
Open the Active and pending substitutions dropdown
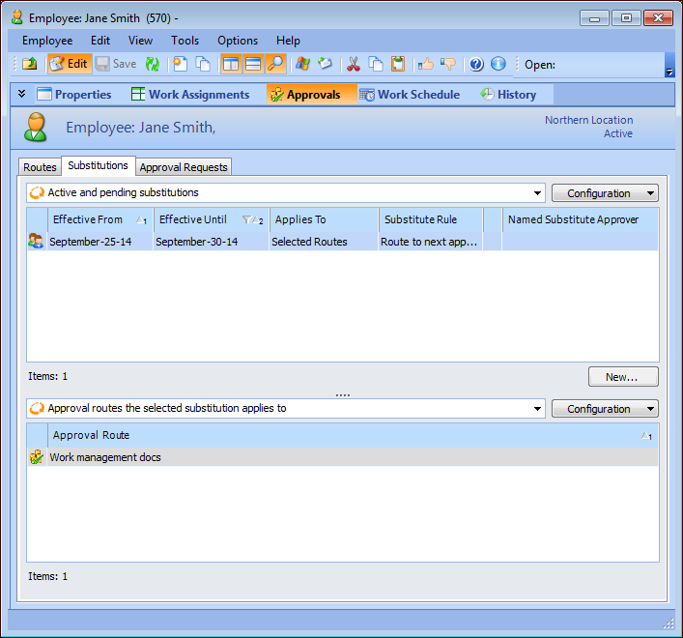point(537,193)
